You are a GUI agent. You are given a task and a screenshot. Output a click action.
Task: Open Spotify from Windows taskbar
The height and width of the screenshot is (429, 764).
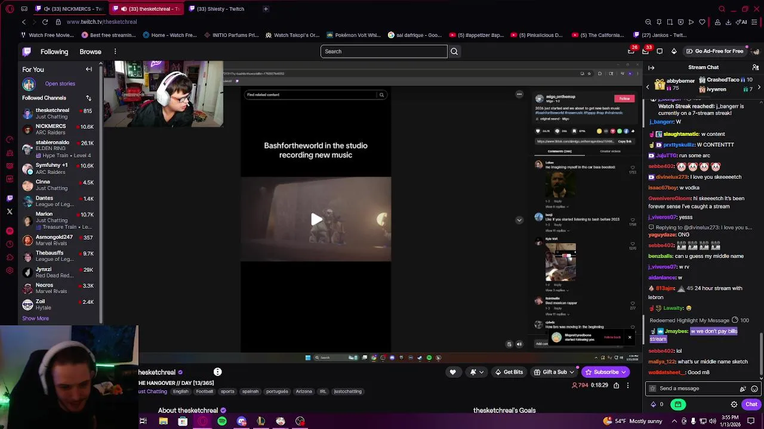(x=222, y=421)
